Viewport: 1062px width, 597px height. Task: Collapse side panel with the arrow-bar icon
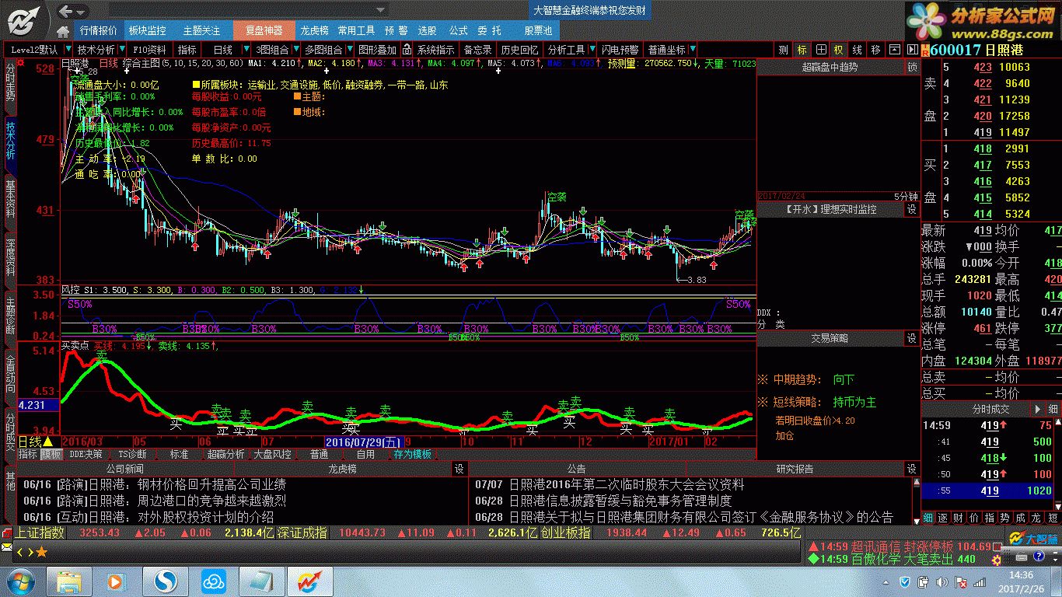910,50
